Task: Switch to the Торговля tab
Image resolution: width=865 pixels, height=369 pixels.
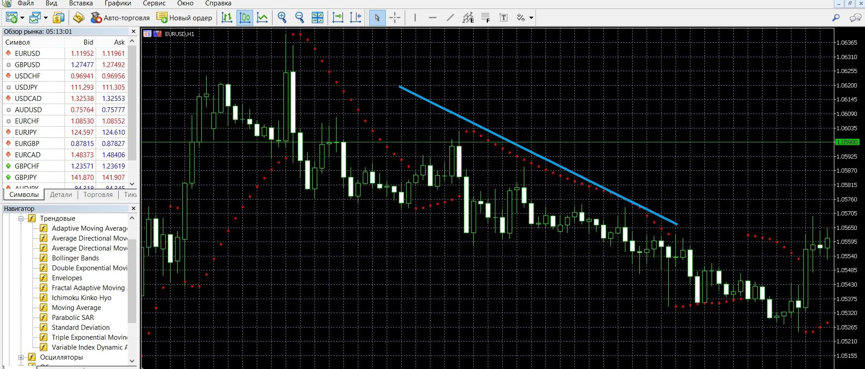Action: [x=98, y=195]
